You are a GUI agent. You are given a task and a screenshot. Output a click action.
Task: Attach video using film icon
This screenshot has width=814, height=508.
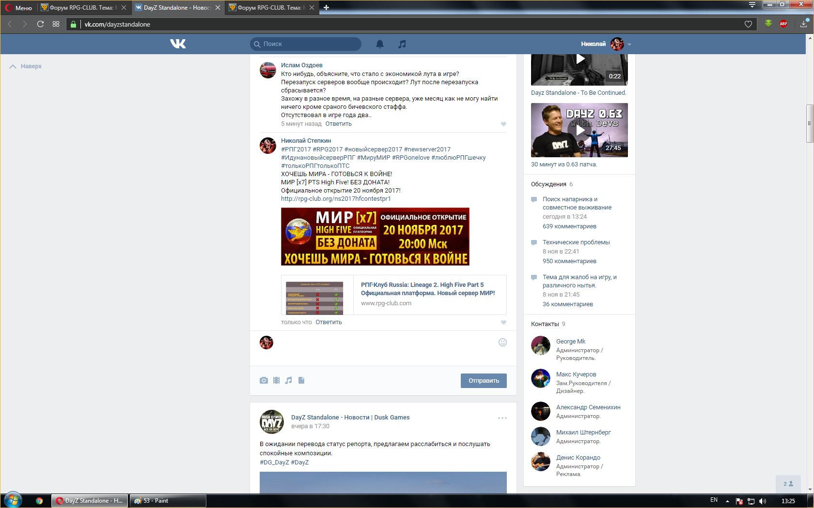[276, 380]
